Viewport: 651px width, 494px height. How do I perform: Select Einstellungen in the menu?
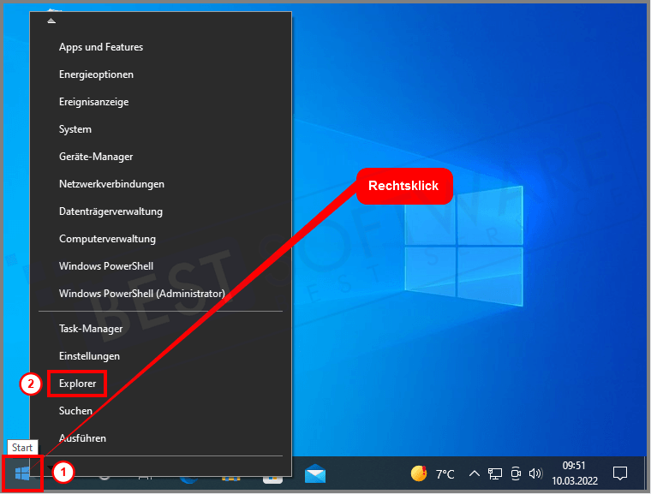click(89, 355)
